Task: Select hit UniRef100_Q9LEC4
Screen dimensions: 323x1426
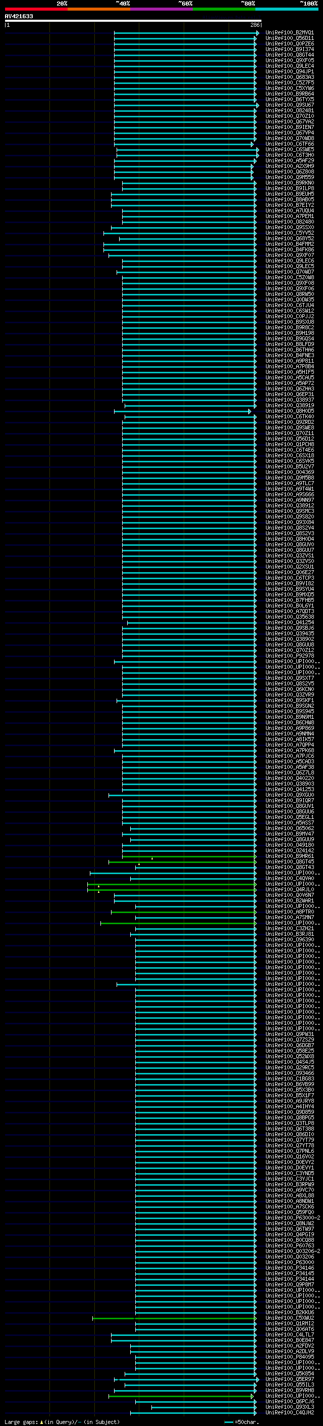Action: point(289,66)
